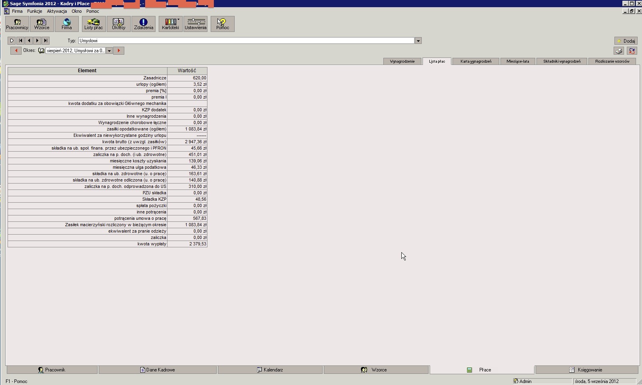Screen dimensions: 642x385
Task: Click the Zdarzenia toolbar icon
Action: [144, 24]
